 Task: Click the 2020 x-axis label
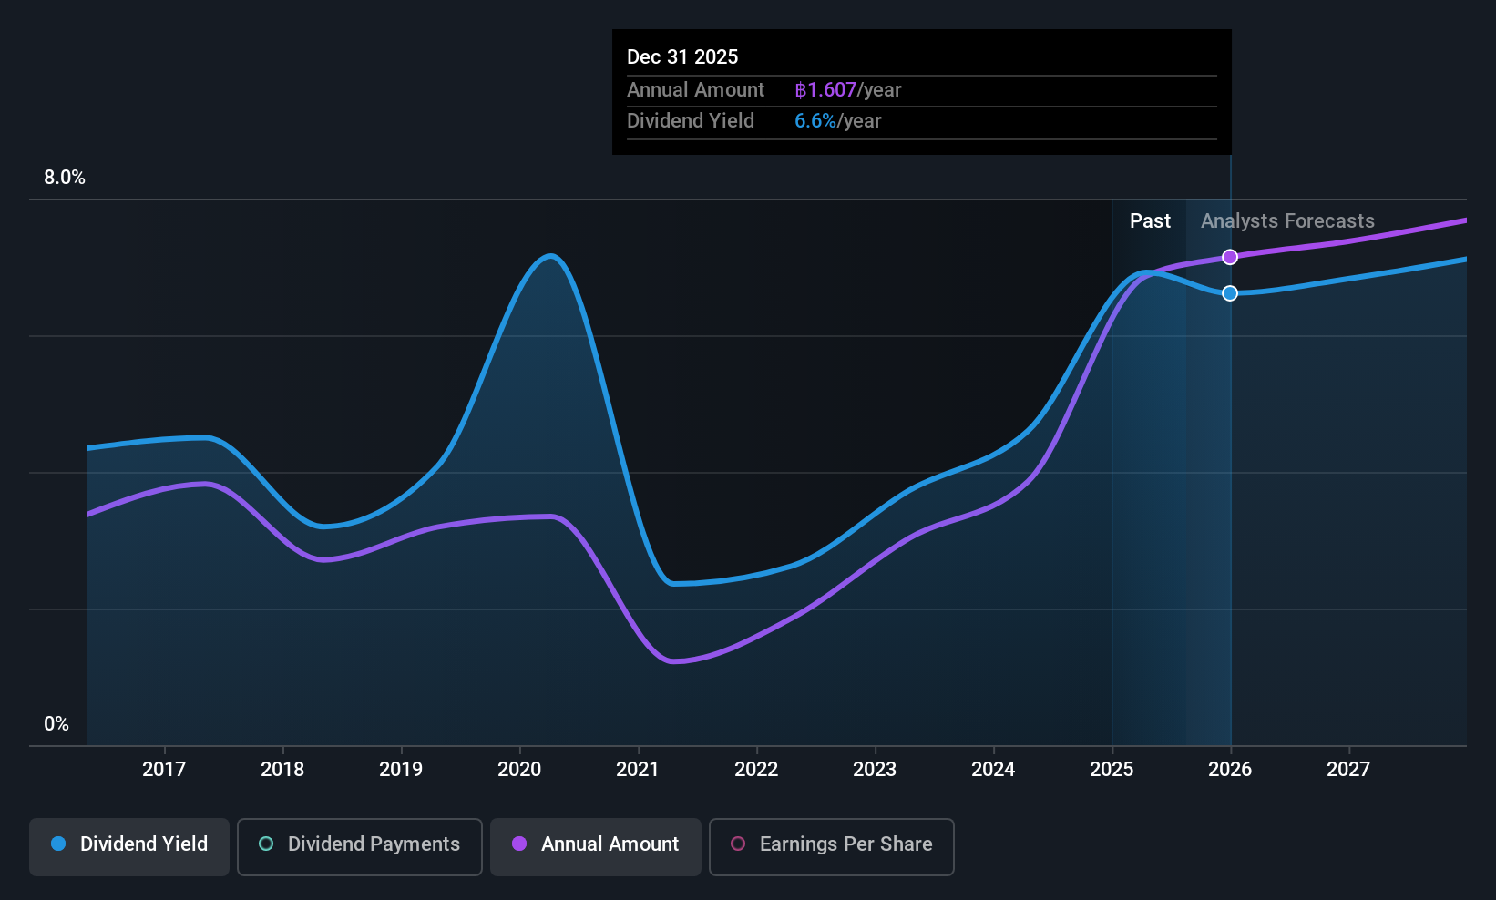[x=519, y=769]
